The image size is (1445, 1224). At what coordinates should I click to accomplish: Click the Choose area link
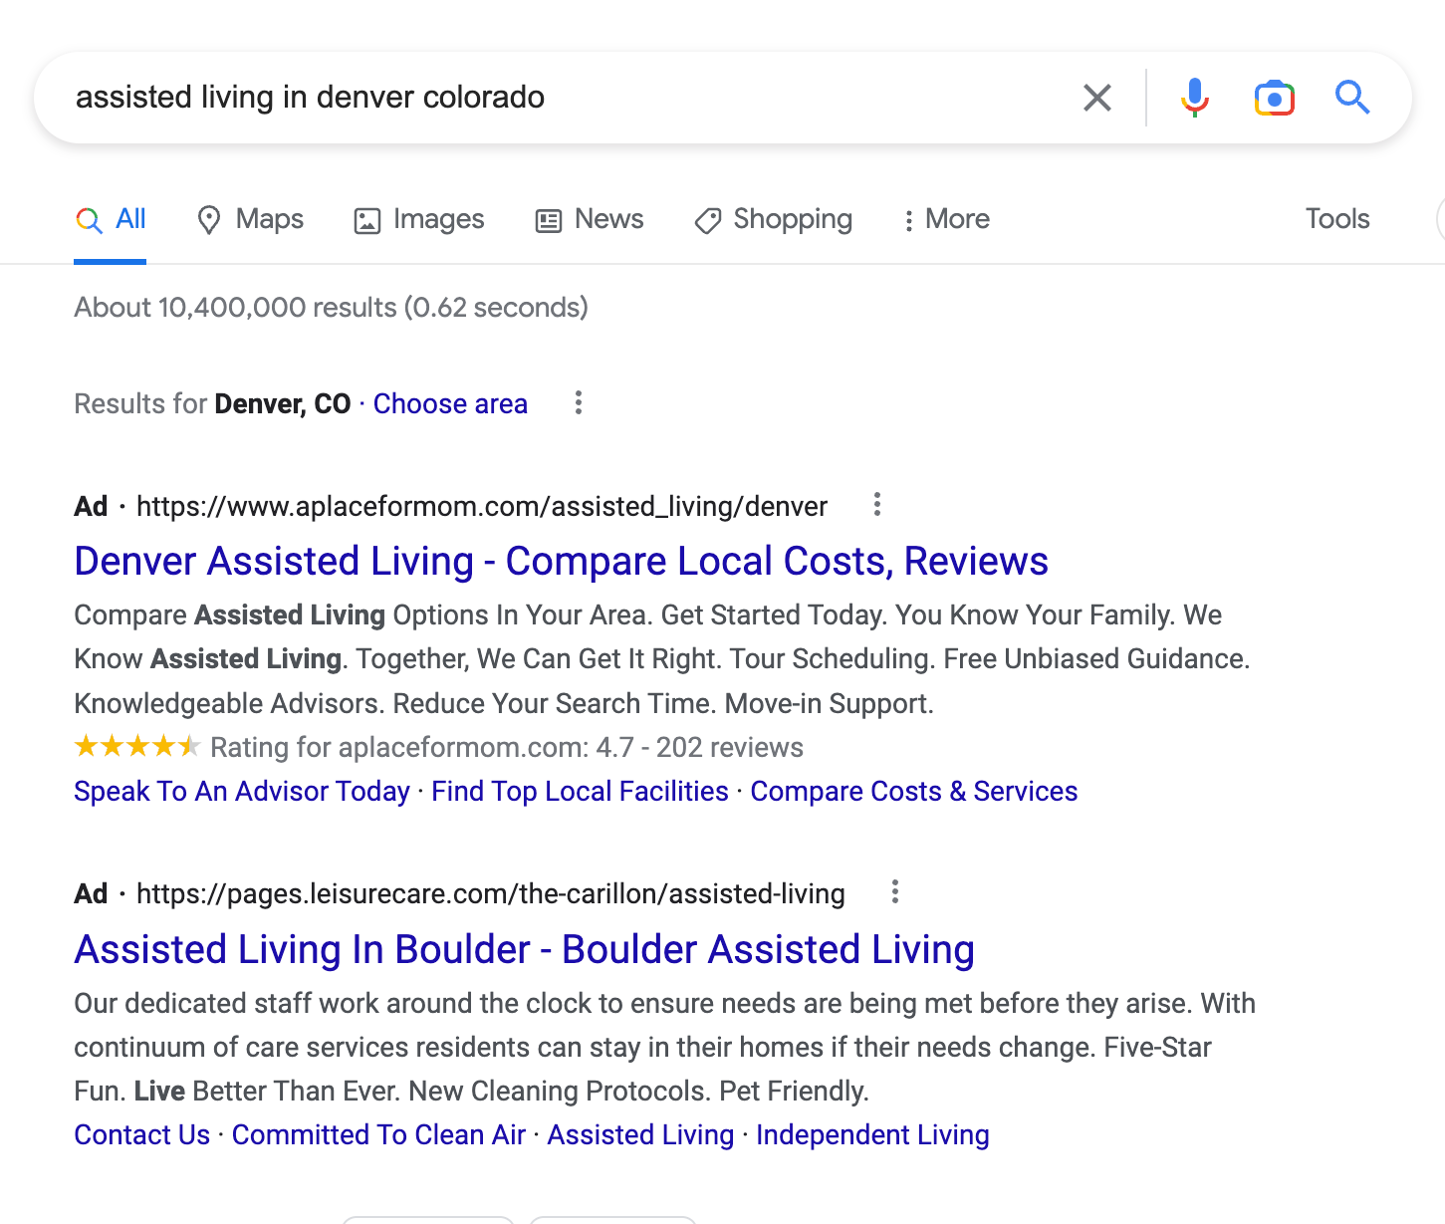[450, 403]
